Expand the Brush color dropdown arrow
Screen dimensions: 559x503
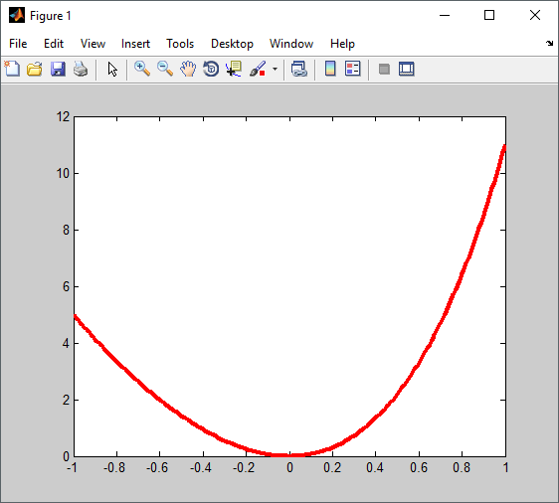275,69
